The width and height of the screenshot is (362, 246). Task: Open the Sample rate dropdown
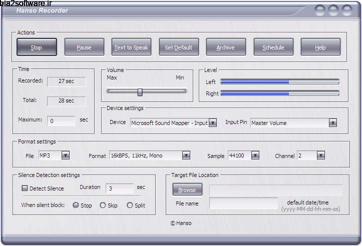coord(255,155)
